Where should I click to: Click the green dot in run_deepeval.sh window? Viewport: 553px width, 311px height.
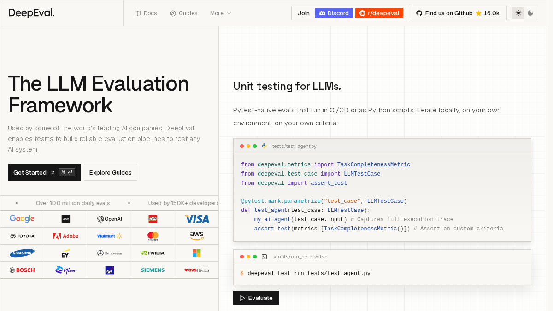pos(255,257)
